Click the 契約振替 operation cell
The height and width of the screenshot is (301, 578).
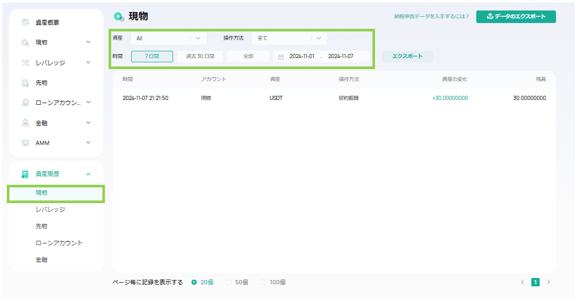point(348,98)
